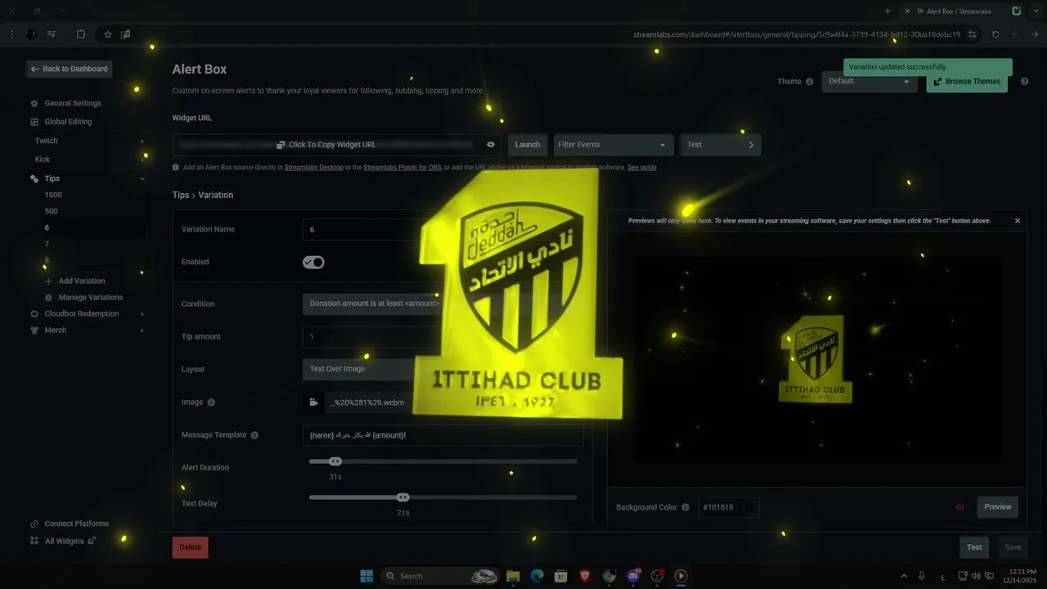Collapse the Tips section arrow
1047x589 pixels.
tap(142, 178)
